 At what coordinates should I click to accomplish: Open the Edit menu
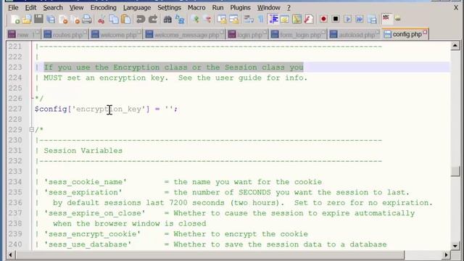(x=30, y=7)
